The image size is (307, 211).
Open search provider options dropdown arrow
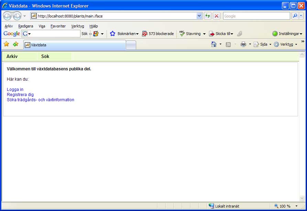point(301,16)
